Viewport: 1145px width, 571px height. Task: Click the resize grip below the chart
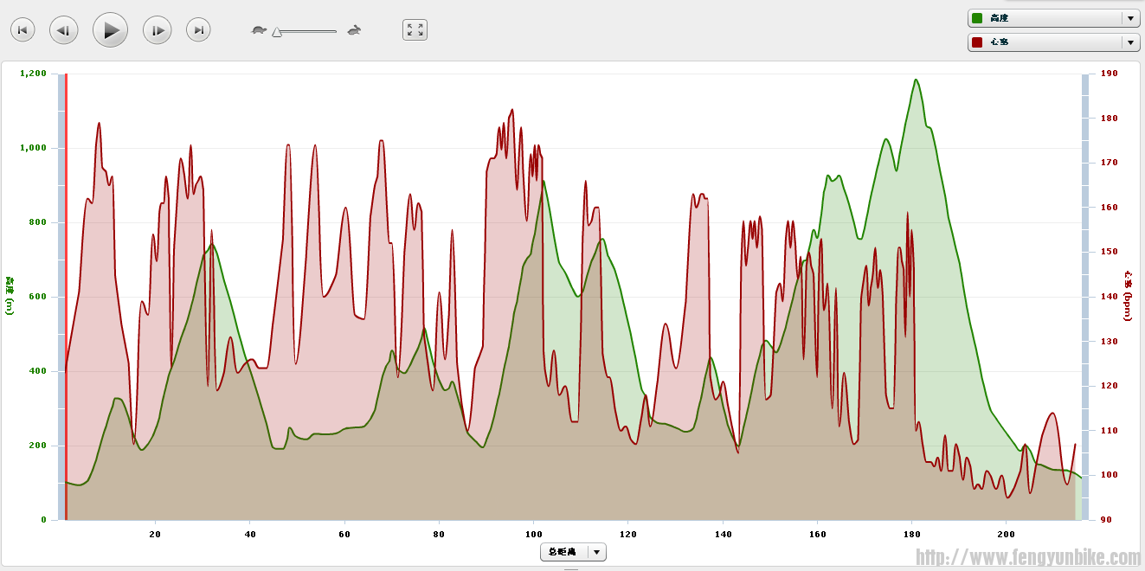pyautogui.click(x=572, y=569)
